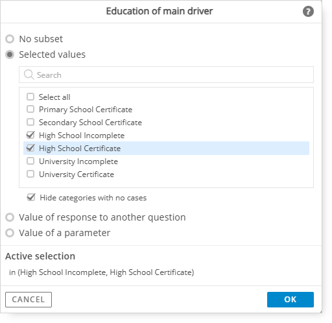Confirm with the OK button
332x323 pixels.
click(290, 300)
